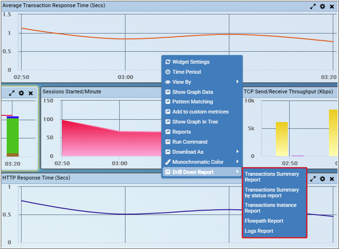Open the Monochromatic Color submenu
339x249 pixels.
197,162
